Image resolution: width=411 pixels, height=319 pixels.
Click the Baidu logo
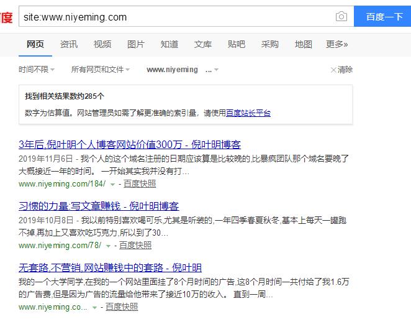[6, 17]
